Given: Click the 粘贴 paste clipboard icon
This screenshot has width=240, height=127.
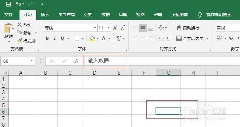Looking at the screenshot, I should tap(9, 28).
